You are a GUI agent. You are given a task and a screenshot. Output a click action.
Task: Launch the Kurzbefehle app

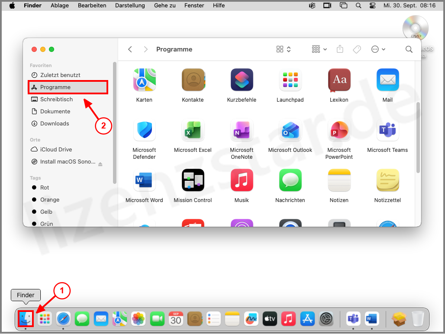242,80
